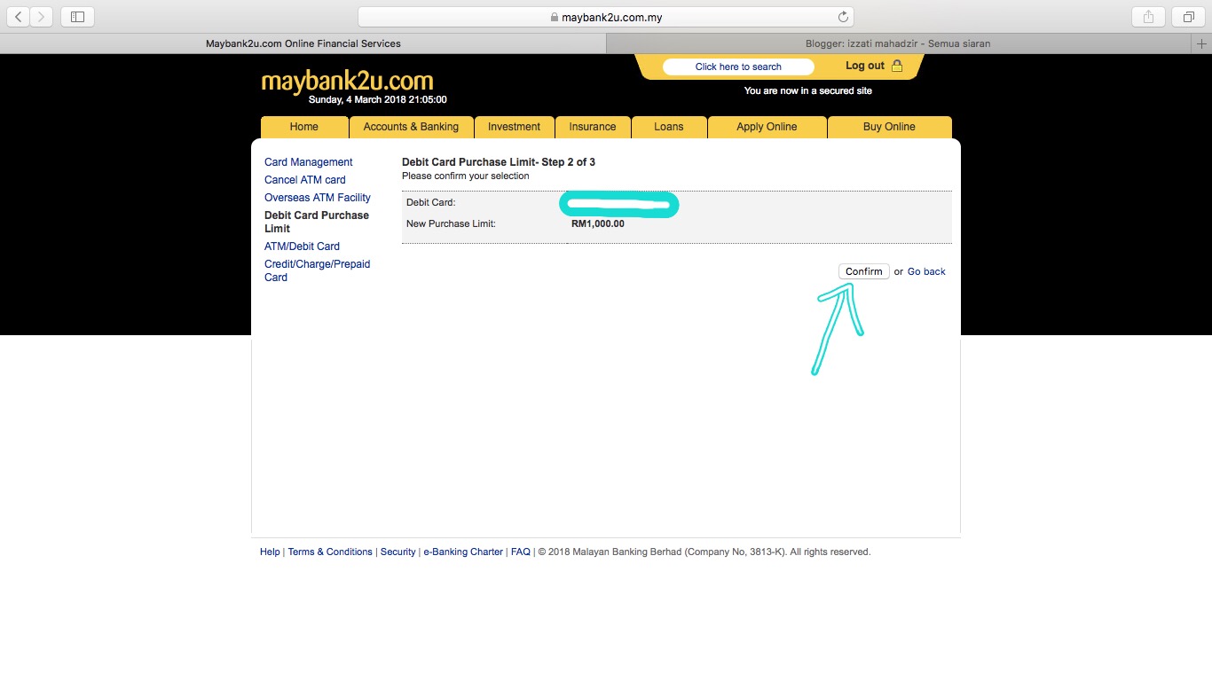The image size is (1212, 681).
Task: Select the Loans tab
Action: click(669, 127)
